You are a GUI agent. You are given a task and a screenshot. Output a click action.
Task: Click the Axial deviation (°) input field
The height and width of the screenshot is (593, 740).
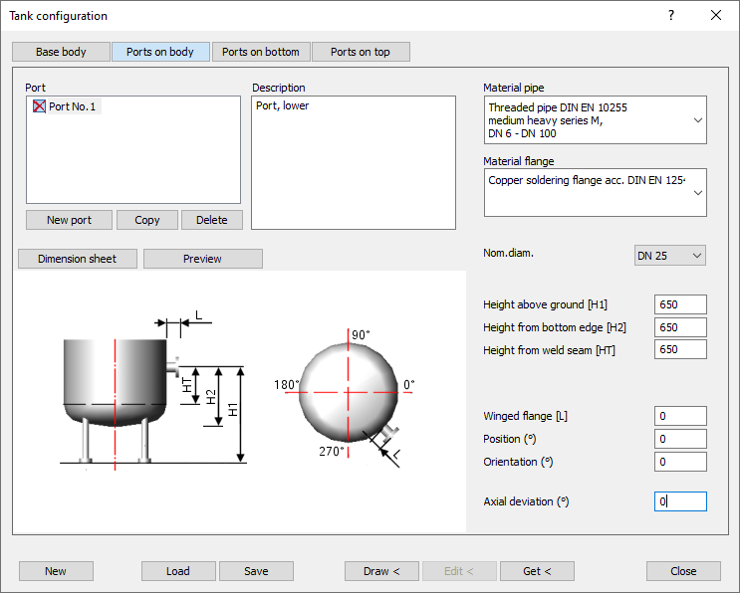680,501
